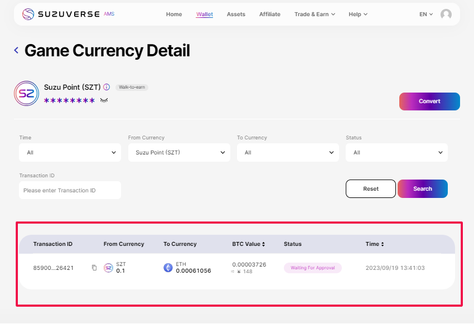Click the ETH coin icon in the row

(x=168, y=268)
